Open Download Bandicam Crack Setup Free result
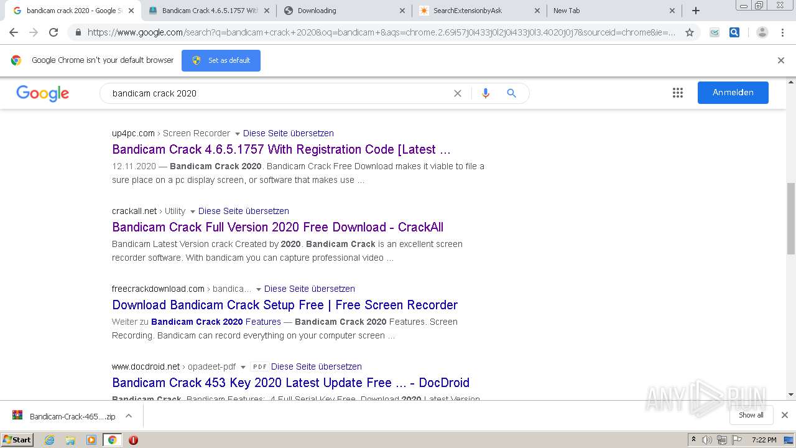Image resolution: width=796 pixels, height=448 pixels. [285, 305]
